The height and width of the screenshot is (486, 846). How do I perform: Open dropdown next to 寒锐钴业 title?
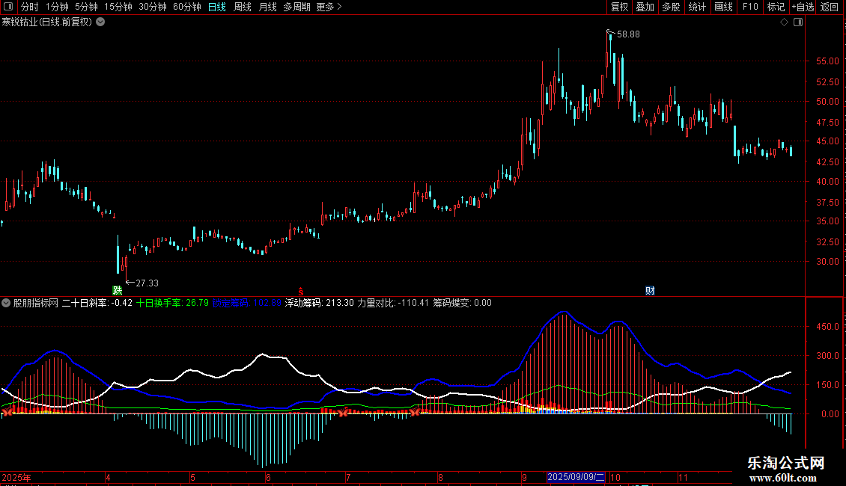100,22
